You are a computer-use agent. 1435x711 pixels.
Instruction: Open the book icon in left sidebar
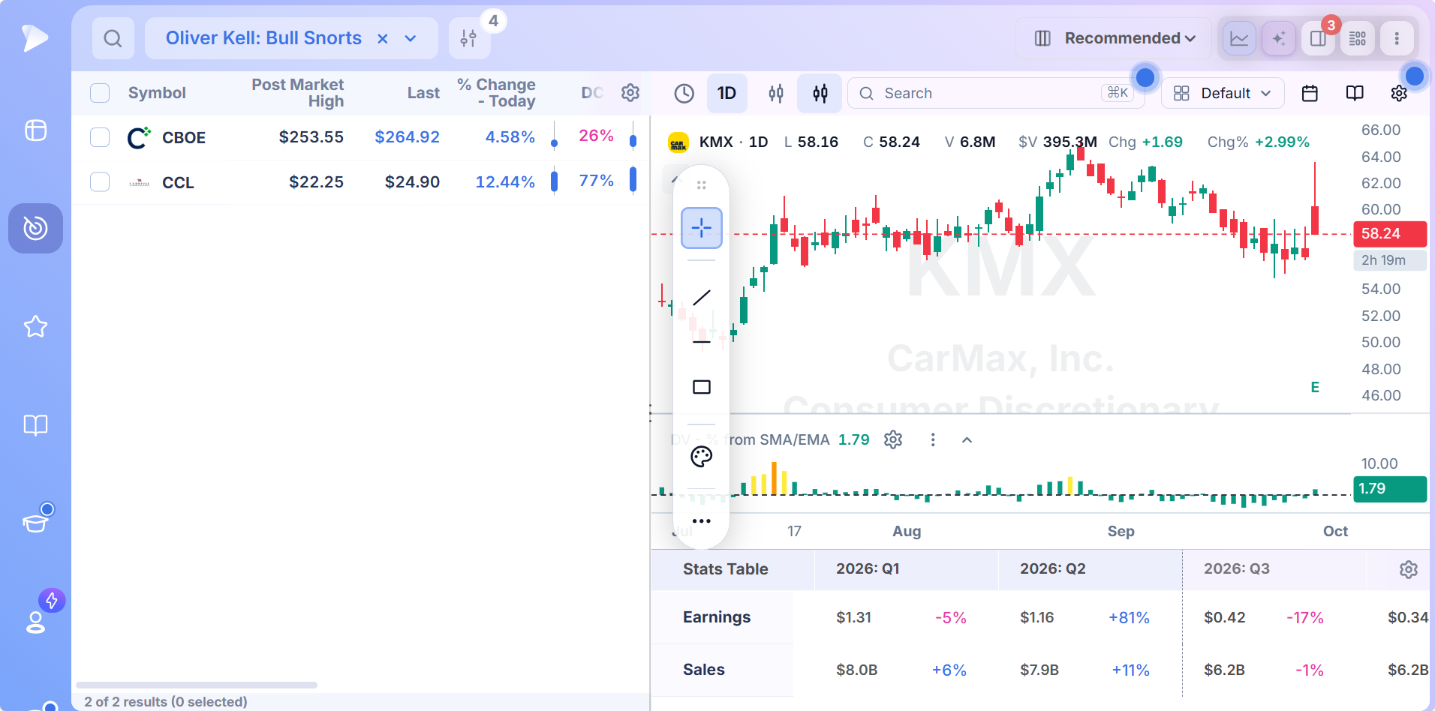tap(35, 425)
